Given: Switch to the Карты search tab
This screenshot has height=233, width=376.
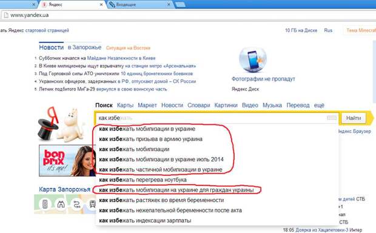Looking at the screenshot, I should point(125,106).
